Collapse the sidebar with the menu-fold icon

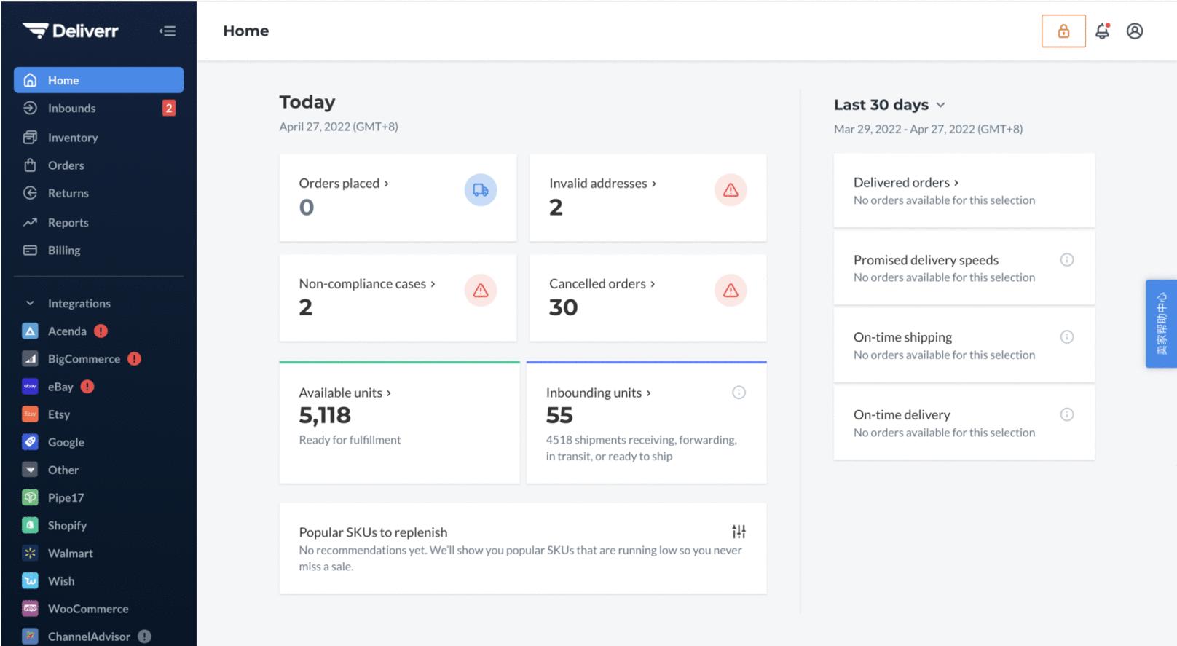tap(168, 31)
